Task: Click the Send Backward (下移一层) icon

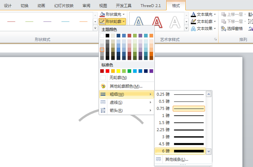Action: click(x=224, y=22)
